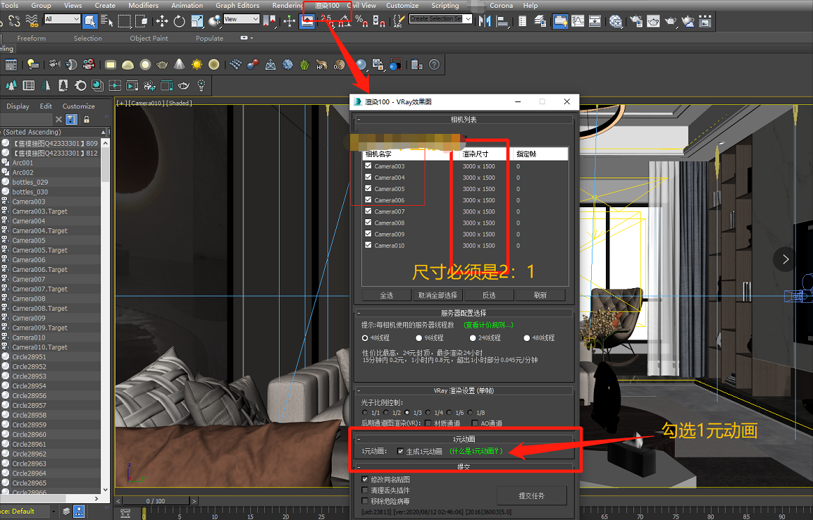Collapse the VRay 渲染设置 rollout
Viewport: 813px width, 520px height.
click(359, 391)
